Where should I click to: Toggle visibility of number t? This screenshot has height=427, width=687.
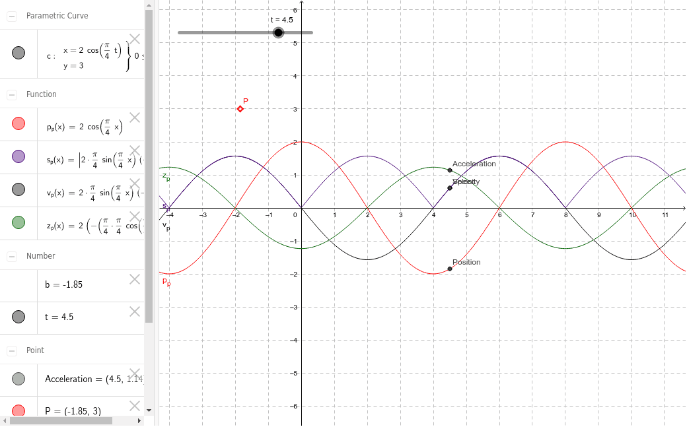click(18, 317)
